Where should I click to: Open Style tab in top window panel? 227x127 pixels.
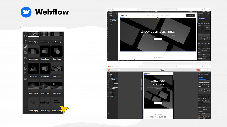tap(199, 15)
